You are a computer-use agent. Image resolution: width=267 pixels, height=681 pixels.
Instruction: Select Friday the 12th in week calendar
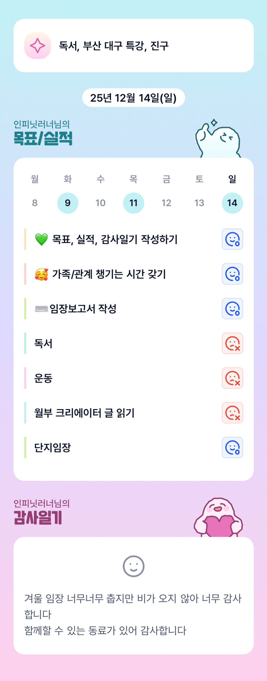point(166,203)
